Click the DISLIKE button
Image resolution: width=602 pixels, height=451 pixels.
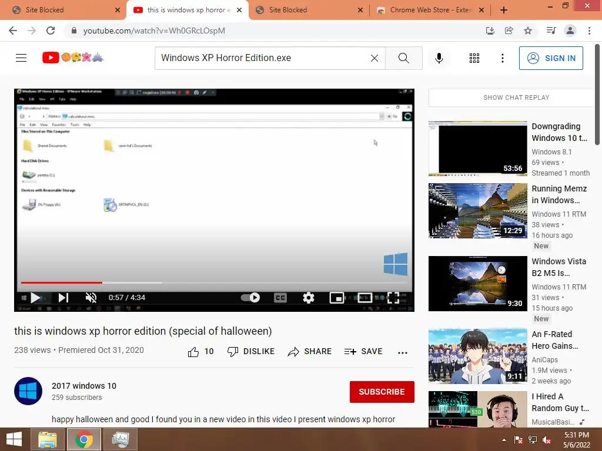[x=251, y=352]
